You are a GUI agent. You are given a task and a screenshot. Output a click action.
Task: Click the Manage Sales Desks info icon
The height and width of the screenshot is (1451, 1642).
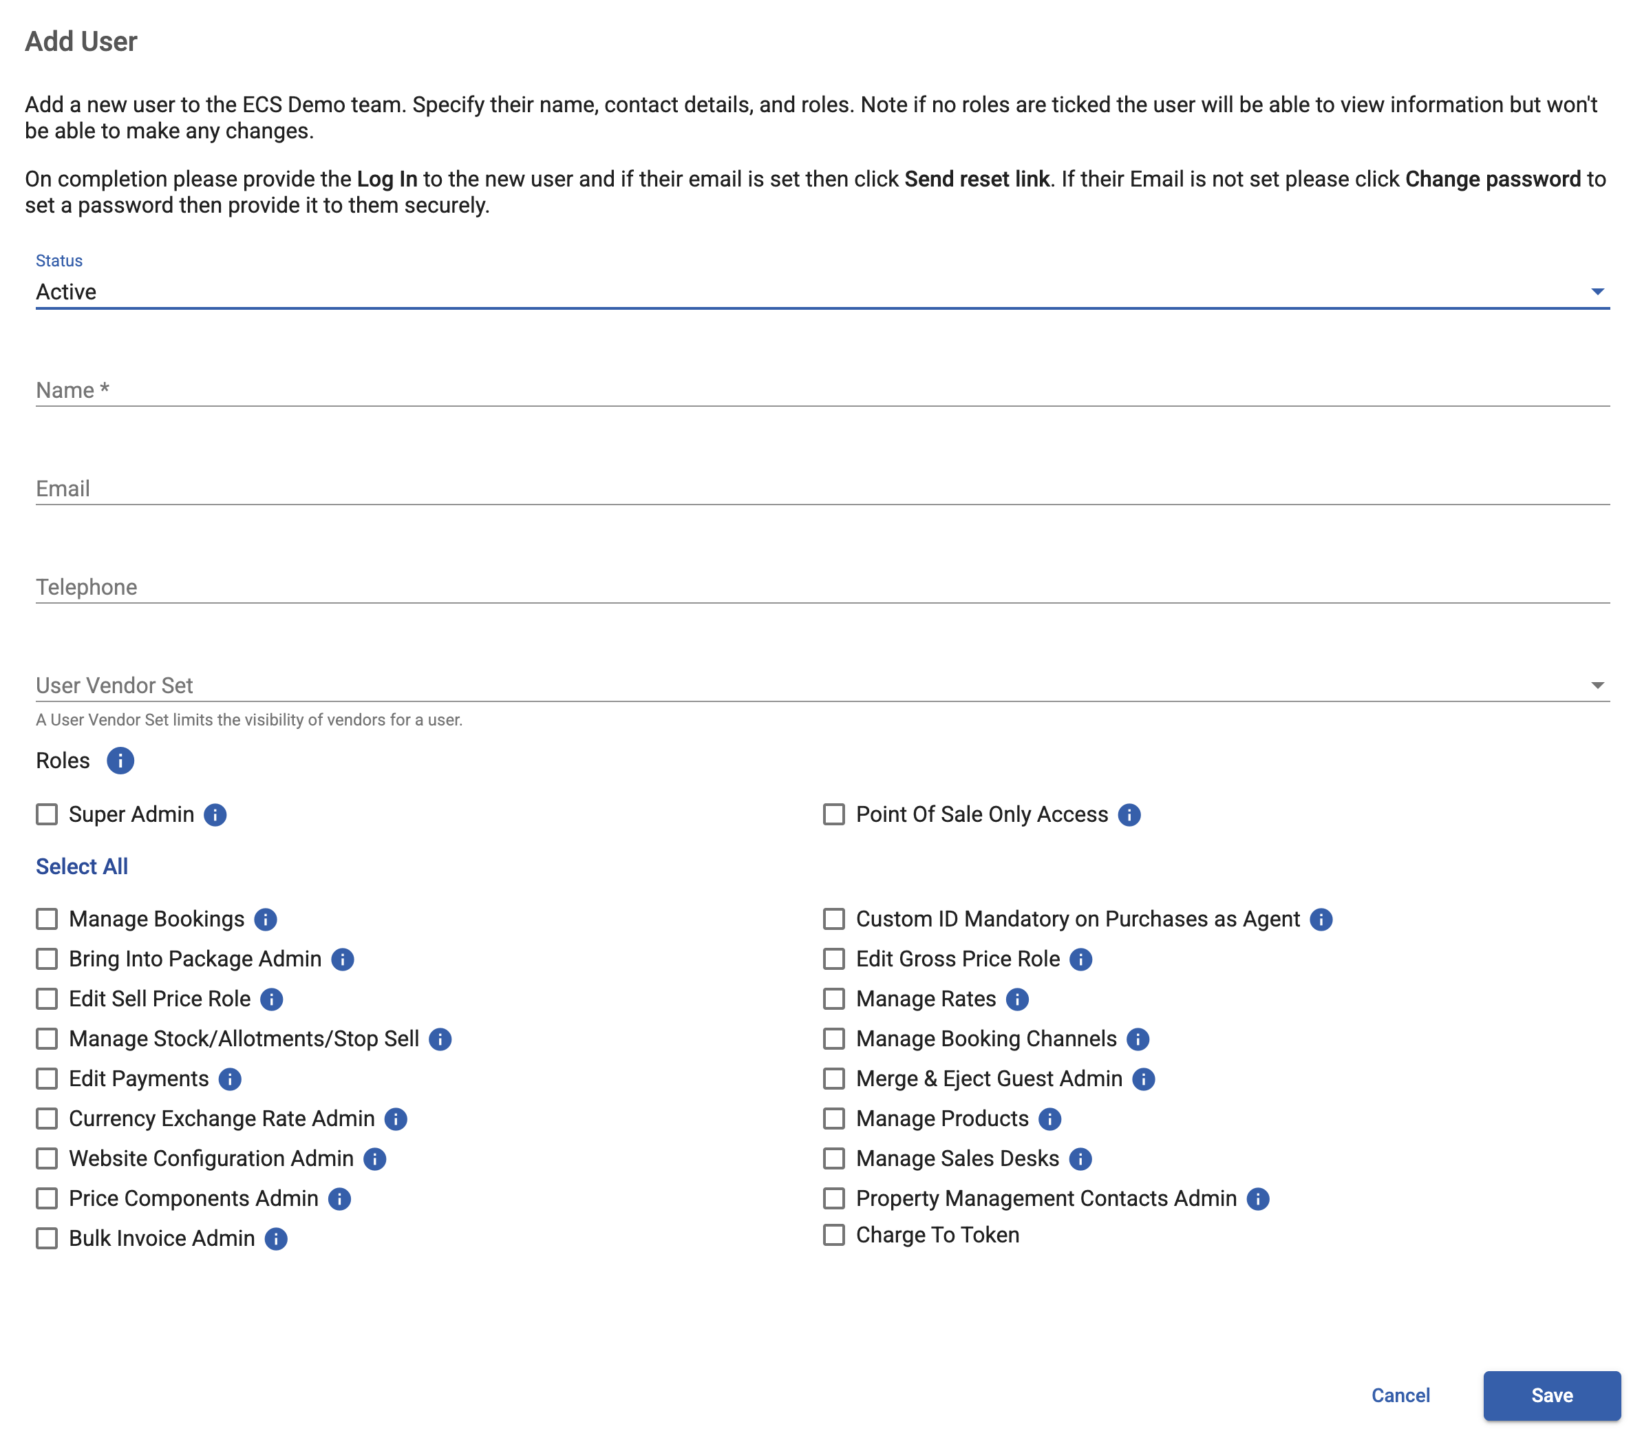(x=1080, y=1158)
